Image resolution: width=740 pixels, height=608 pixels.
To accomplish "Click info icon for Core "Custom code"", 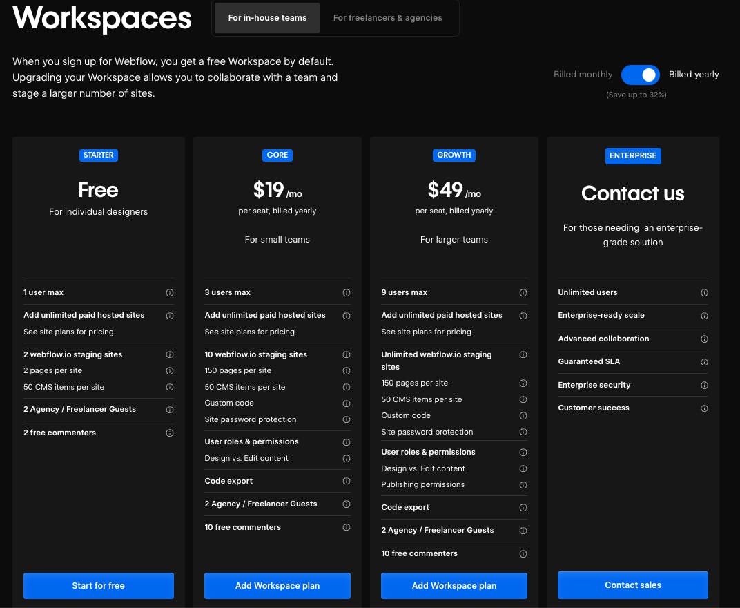I will (x=347, y=403).
